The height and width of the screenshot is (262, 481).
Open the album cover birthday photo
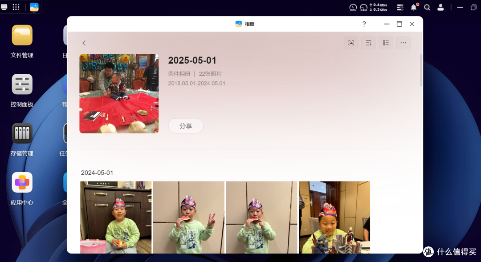pos(119,93)
